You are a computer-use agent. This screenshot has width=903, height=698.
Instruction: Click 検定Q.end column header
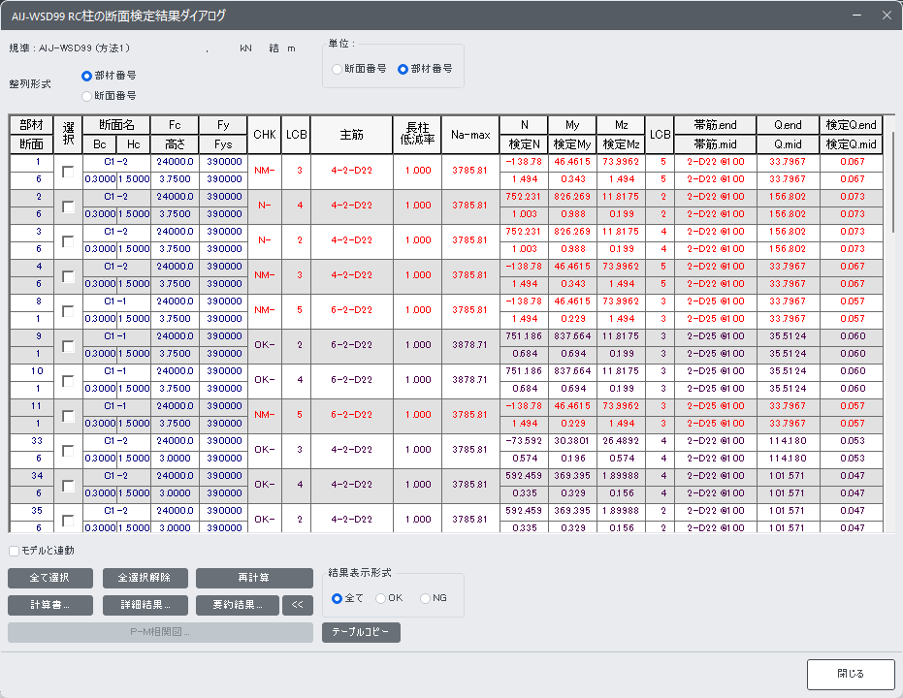point(852,125)
